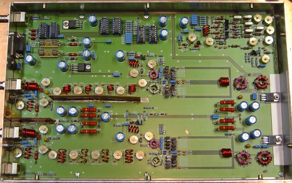Viewport: 292px width, 183px height.
Task: Select the red toroid in upper right corner area
Action: point(261,82)
